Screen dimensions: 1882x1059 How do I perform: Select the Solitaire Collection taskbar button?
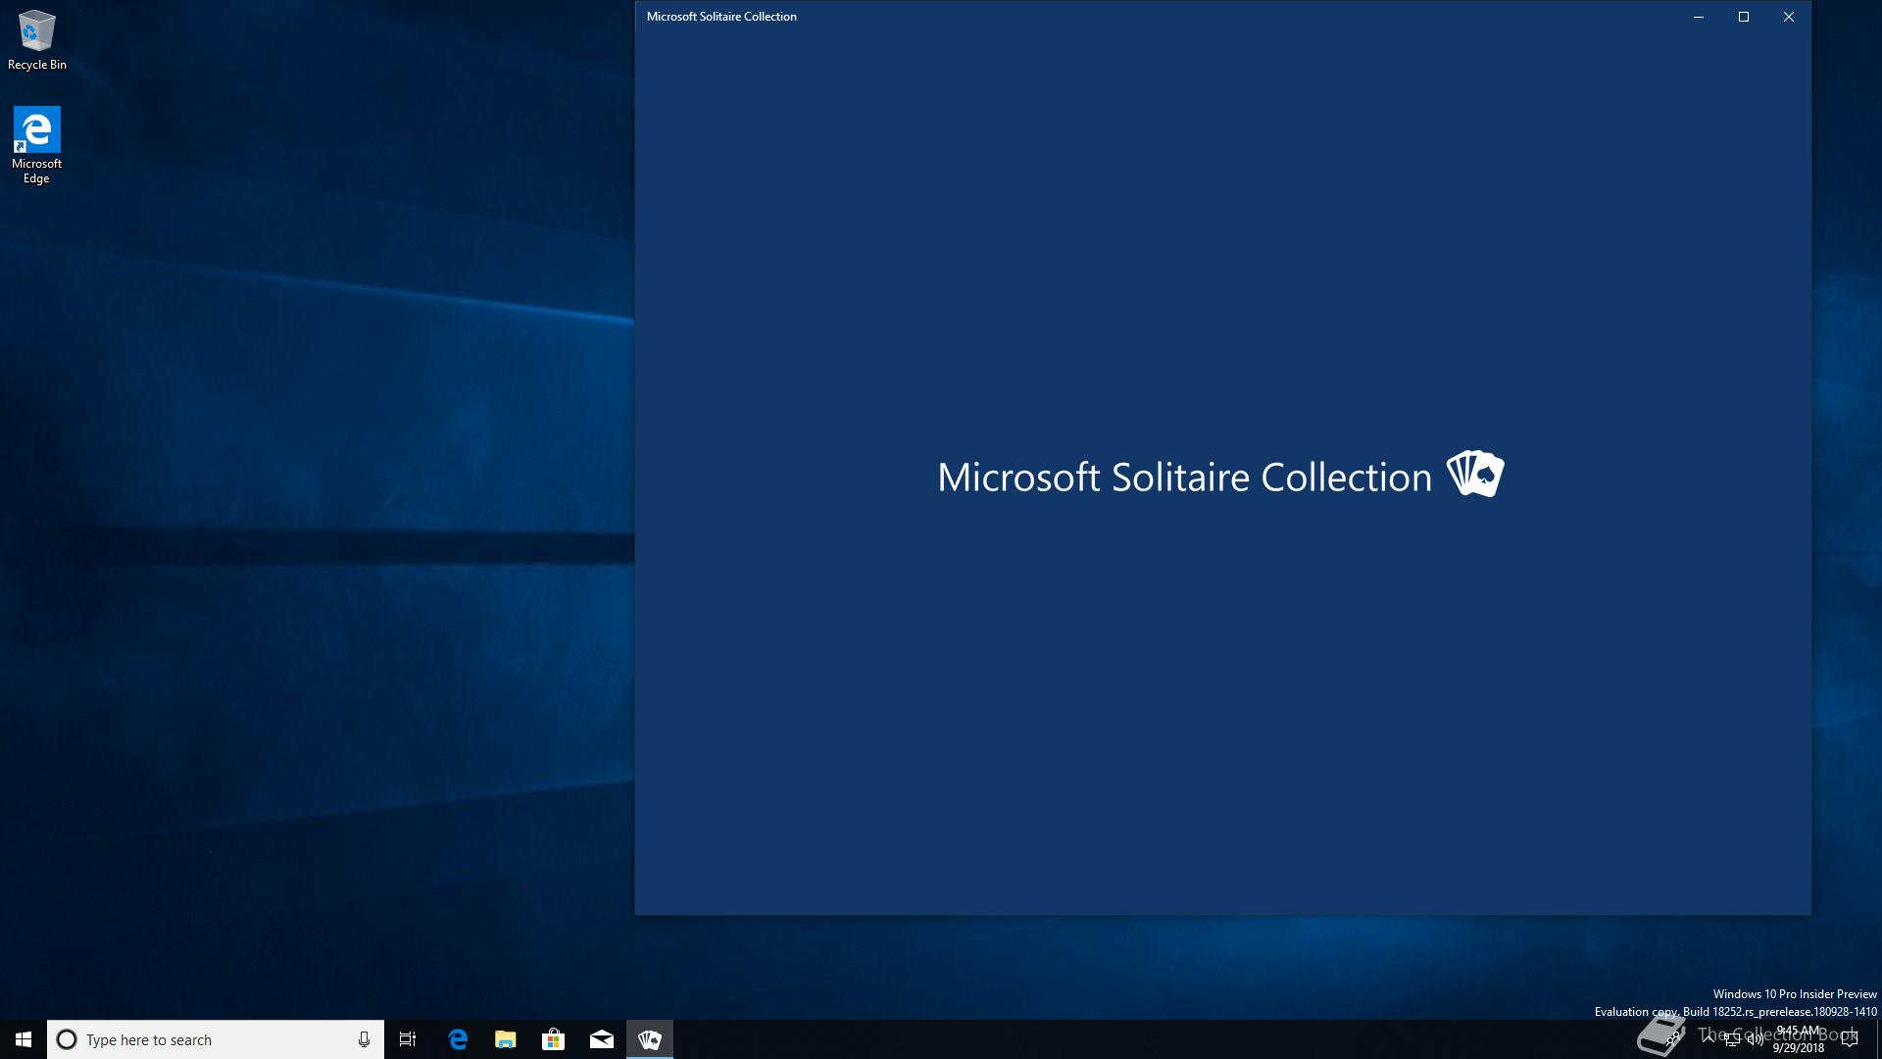(x=650, y=1039)
